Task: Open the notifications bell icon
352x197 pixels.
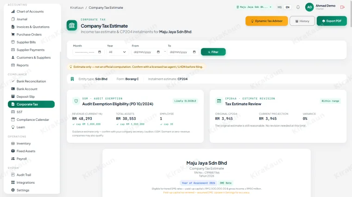Action: point(298,7)
